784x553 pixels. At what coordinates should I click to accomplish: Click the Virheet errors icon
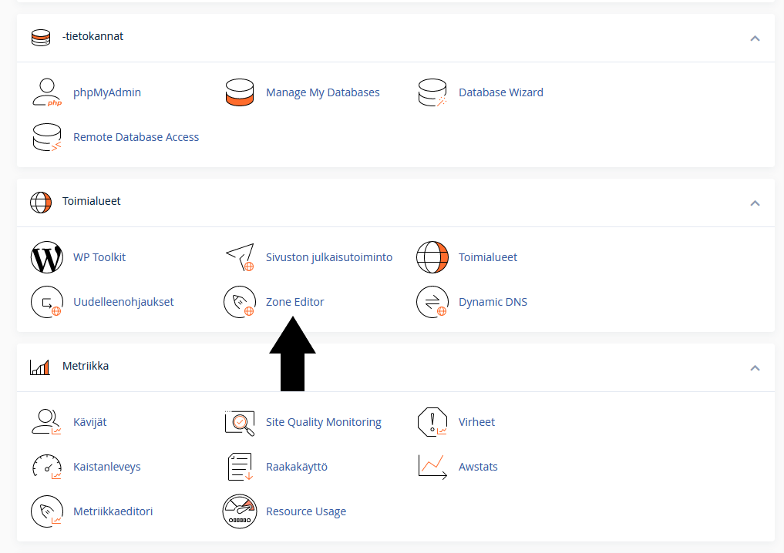pos(432,422)
